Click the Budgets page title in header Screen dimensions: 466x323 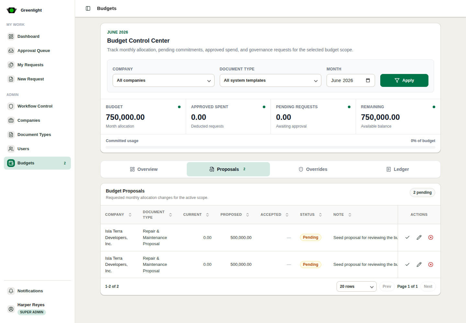pyautogui.click(x=107, y=8)
